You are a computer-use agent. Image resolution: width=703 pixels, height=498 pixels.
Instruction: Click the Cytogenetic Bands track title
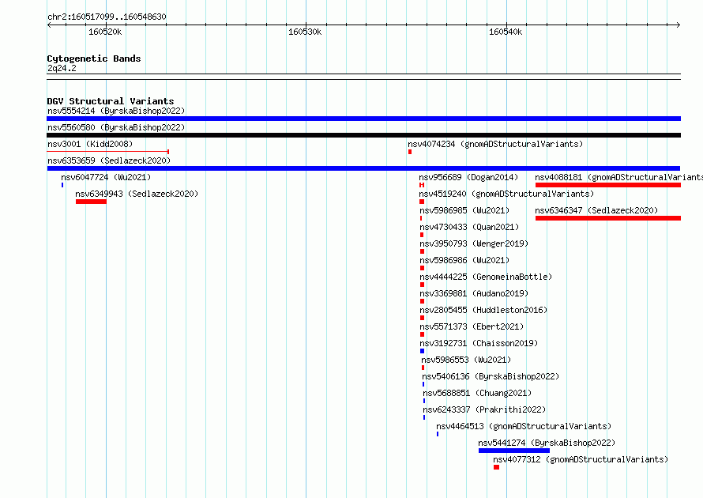coord(94,58)
